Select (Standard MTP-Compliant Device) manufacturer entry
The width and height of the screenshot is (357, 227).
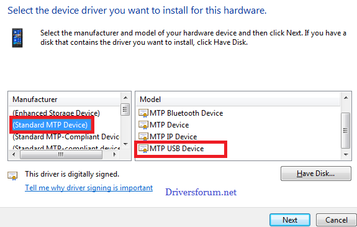(66, 137)
